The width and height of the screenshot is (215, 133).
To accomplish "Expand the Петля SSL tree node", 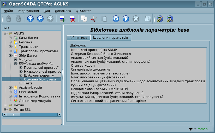I will coord(5,110).
